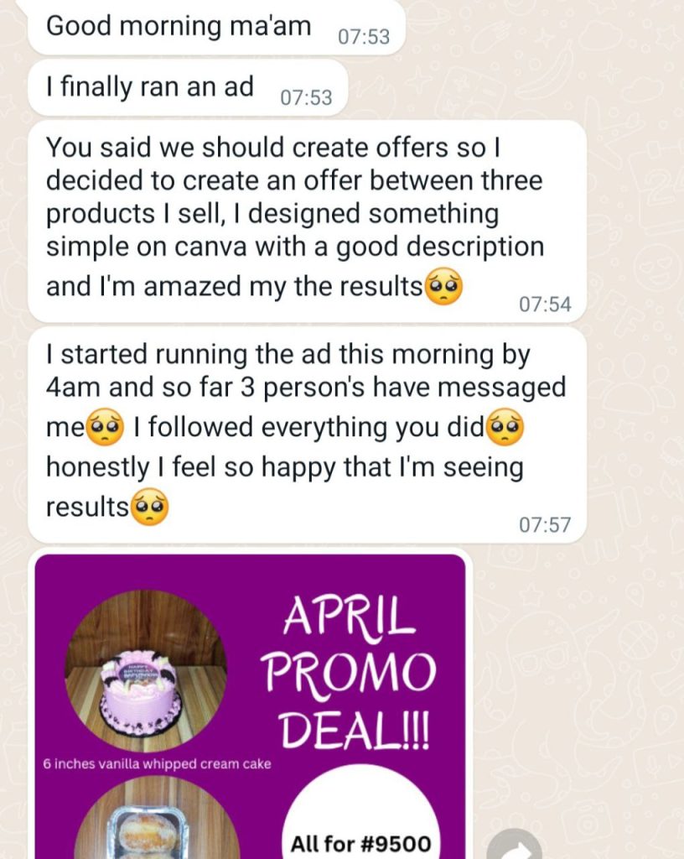
Task: Open the pink cake circular photo
Action: (146, 670)
